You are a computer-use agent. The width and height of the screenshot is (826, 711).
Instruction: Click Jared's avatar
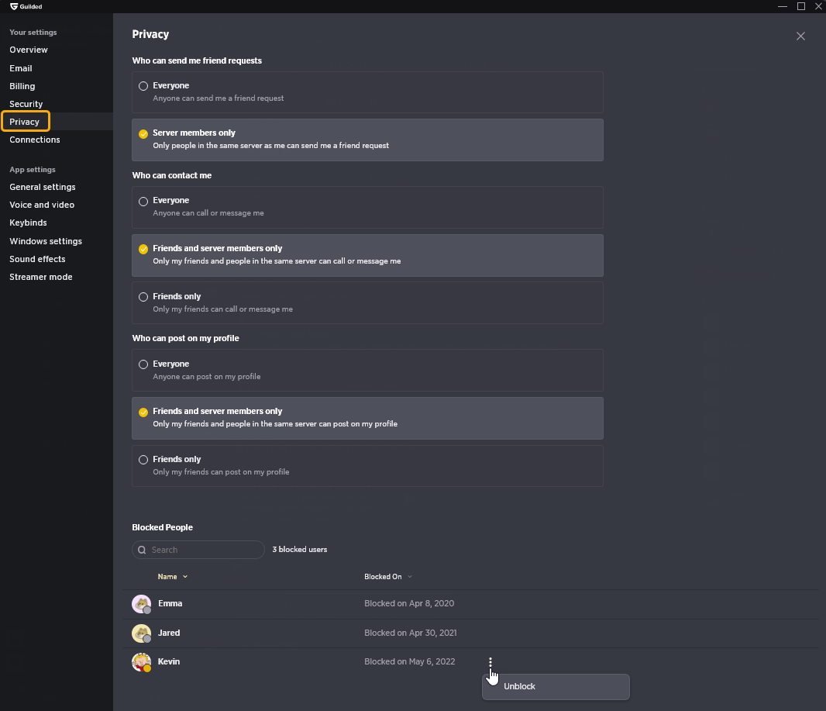point(141,633)
